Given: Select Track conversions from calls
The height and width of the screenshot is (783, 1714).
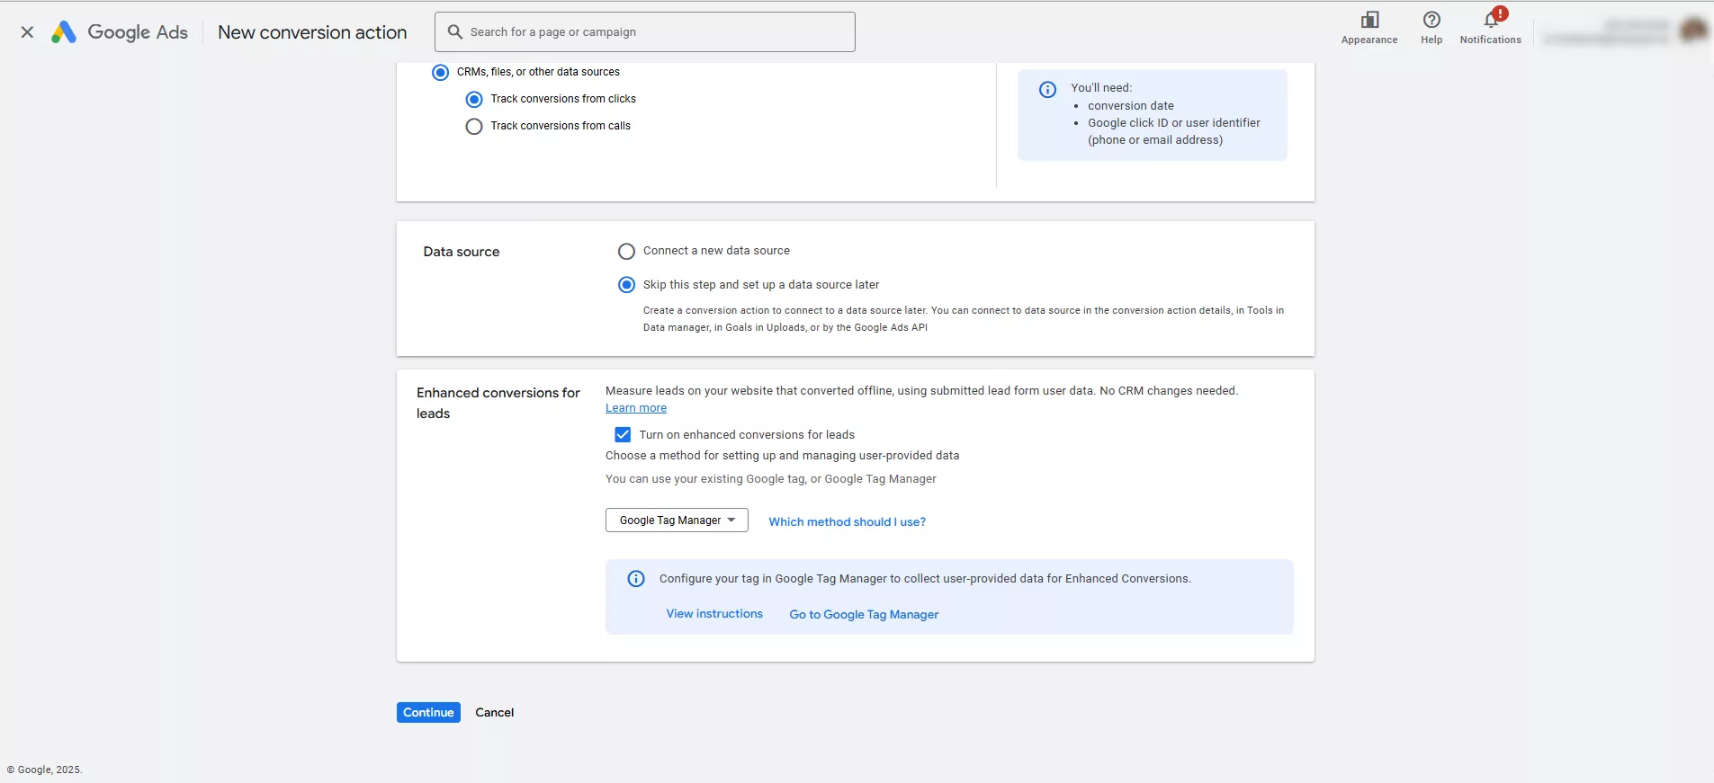Looking at the screenshot, I should (474, 127).
